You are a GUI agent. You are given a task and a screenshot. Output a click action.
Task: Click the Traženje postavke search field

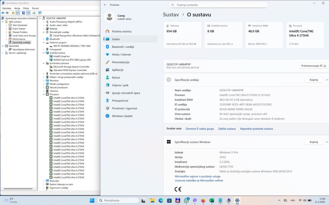218,5
